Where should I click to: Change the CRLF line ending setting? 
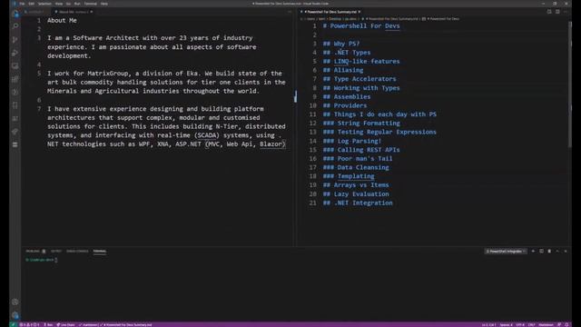click(x=532, y=325)
